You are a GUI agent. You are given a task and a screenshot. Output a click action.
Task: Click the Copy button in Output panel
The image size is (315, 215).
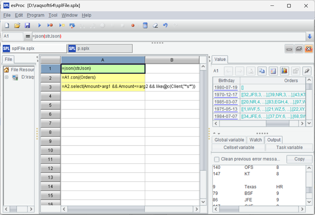[299, 159]
